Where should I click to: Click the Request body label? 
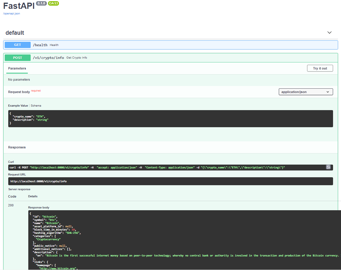[x=19, y=92]
